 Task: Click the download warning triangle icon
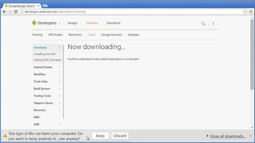pos(5,136)
